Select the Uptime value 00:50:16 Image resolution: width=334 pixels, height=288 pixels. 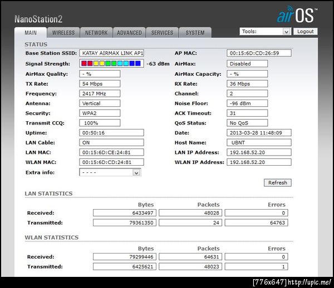112,133
